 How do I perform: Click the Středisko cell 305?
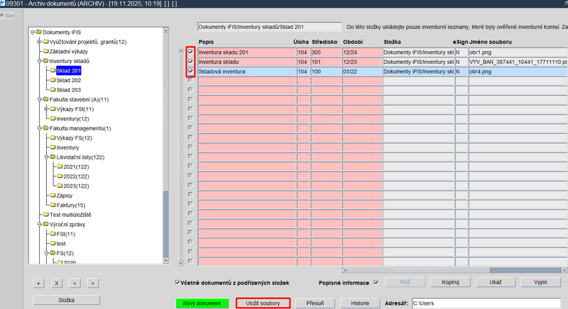[x=326, y=52]
